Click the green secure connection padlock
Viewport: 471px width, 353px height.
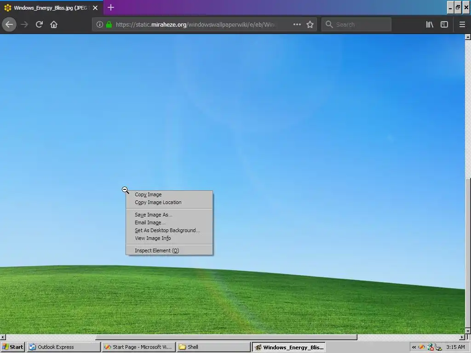(109, 24)
